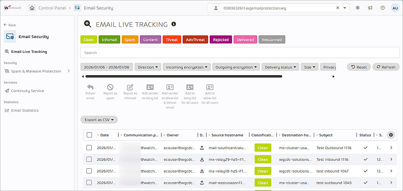403x191 pixels.
Task: Filter by Content classification tag
Action: pyautogui.click(x=151, y=40)
